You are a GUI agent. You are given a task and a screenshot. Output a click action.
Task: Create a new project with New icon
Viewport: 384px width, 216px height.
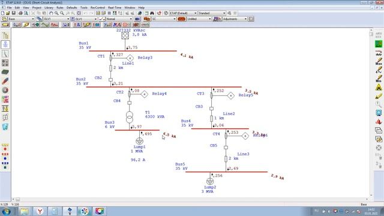(x=2, y=13)
